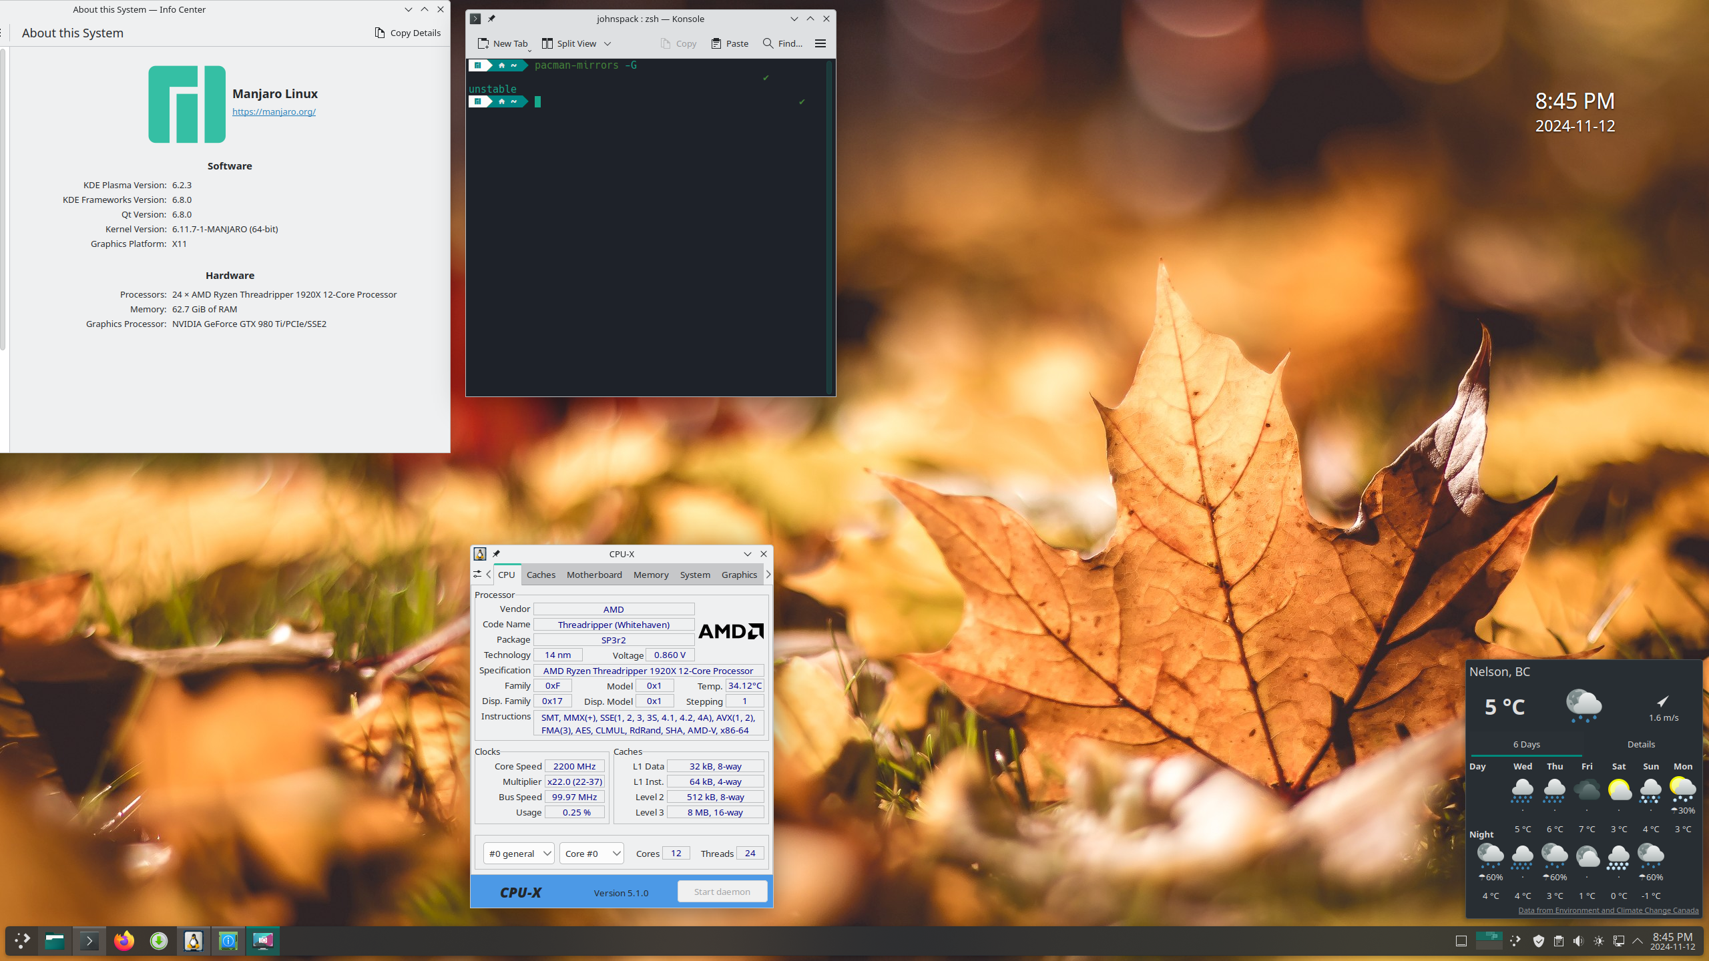Open the volume speaker tray icon
The height and width of the screenshot is (961, 1709).
pos(1579,941)
